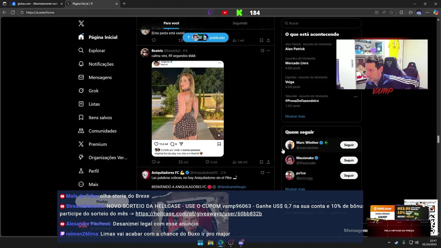Open the YouTube icon in the stream overlay
Viewport: 441px width, 248px height.
(225, 13)
